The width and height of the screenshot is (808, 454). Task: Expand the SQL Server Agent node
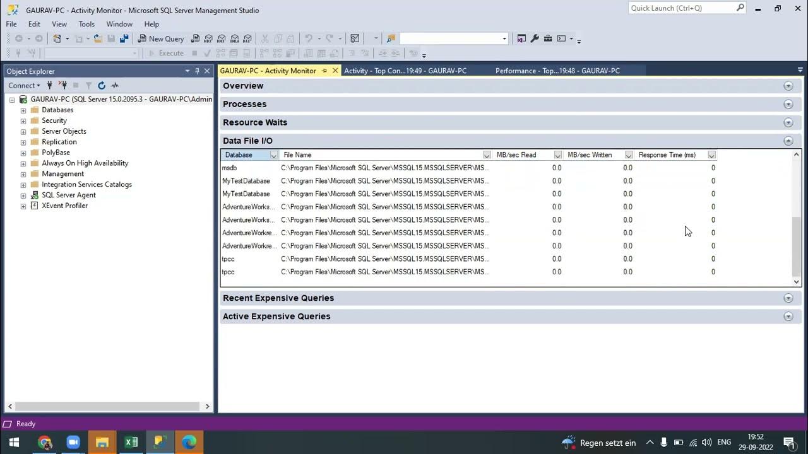tap(23, 195)
